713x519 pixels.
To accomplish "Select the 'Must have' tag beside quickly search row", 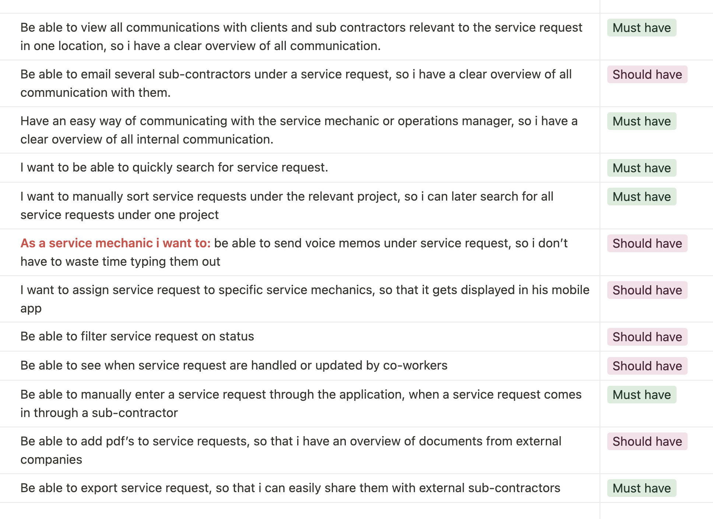I will click(642, 168).
